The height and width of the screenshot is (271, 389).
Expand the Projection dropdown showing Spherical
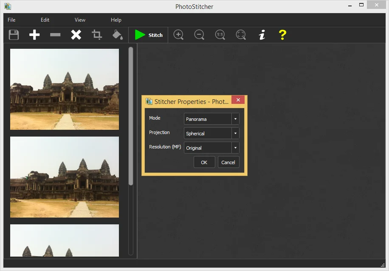[211, 133]
